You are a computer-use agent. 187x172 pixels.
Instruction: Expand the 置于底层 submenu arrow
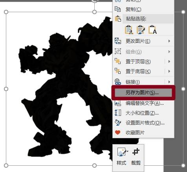tap(169, 71)
